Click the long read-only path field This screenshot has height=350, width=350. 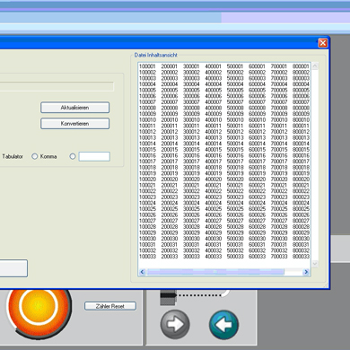[57, 86]
